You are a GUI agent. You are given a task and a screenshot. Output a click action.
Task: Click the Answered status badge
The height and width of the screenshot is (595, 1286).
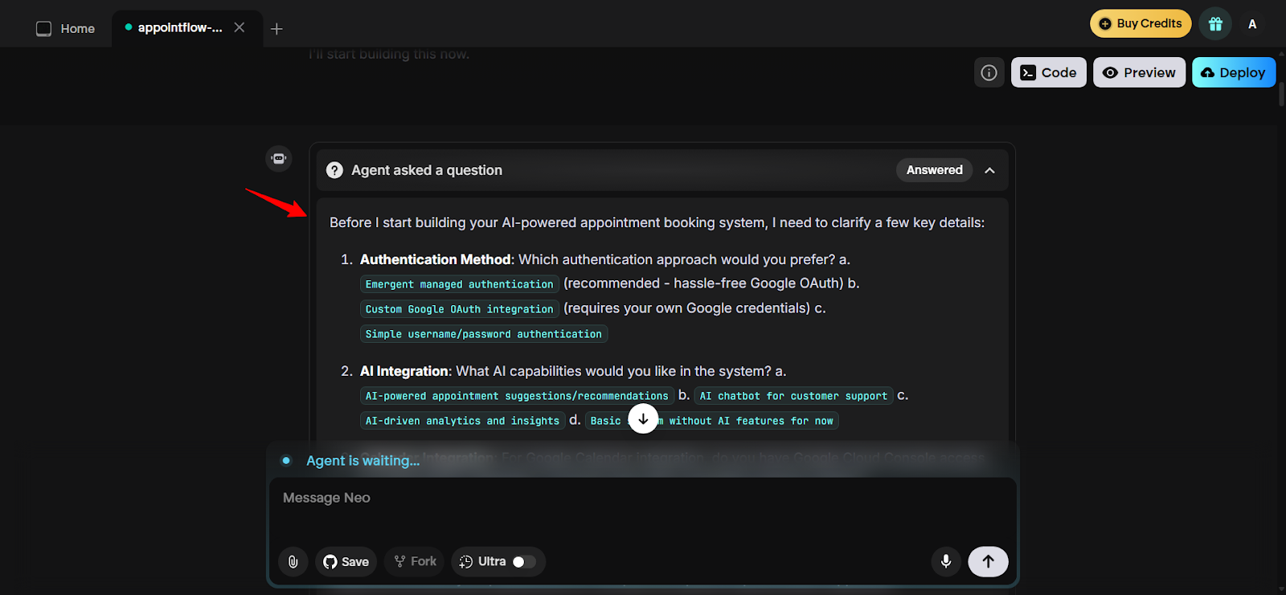click(x=934, y=170)
